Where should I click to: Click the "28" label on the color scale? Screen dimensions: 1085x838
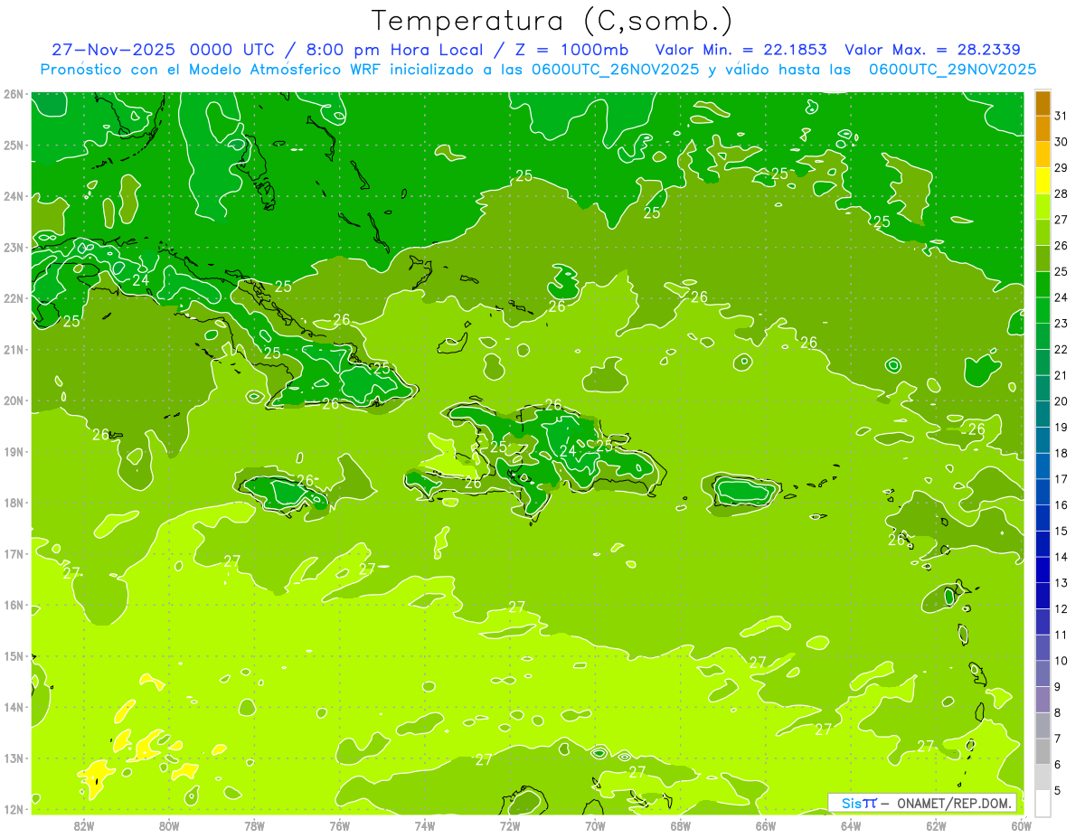1061,193
